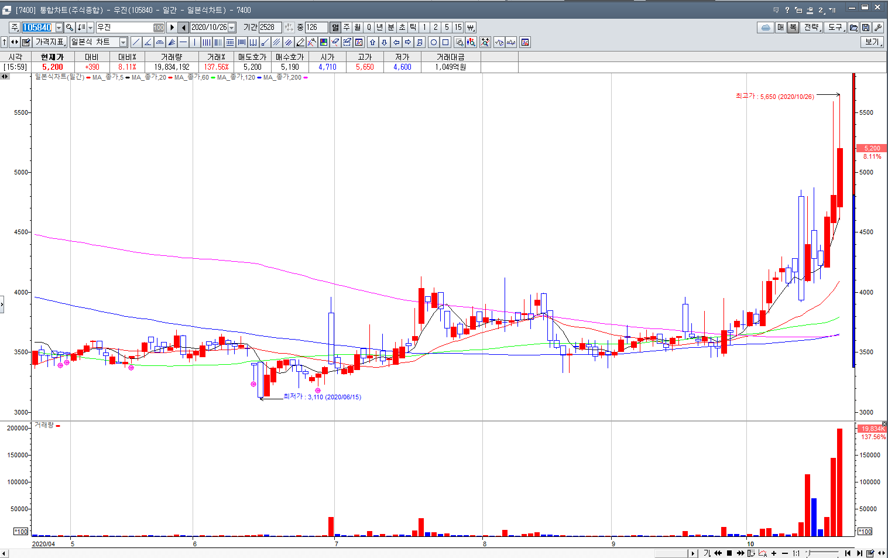Screen dimensions: 888x558
Task: Toggle the 매 trading mode button
Action: tap(781, 28)
